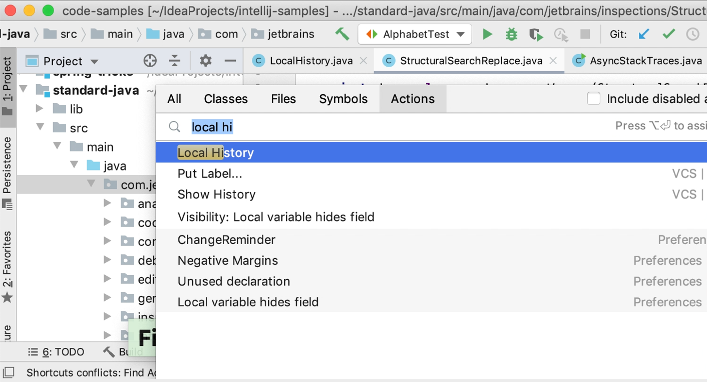Open Git history clock icon
The image size is (707, 382).
[x=692, y=34]
